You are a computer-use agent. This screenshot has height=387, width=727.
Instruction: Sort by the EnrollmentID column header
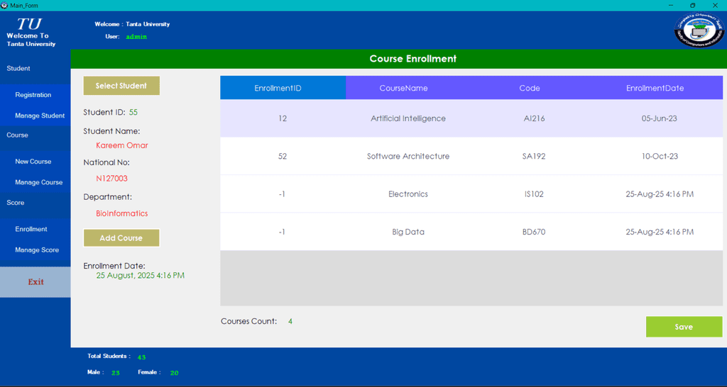[283, 88]
